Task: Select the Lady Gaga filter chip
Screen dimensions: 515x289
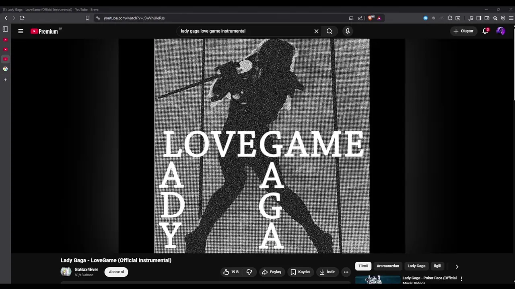Action: [x=416, y=266]
